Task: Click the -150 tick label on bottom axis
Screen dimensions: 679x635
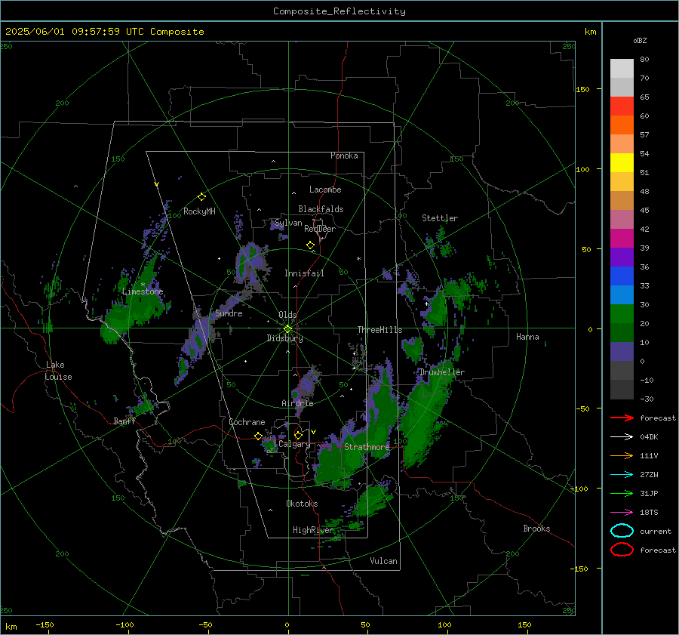Action: pyautogui.click(x=45, y=624)
